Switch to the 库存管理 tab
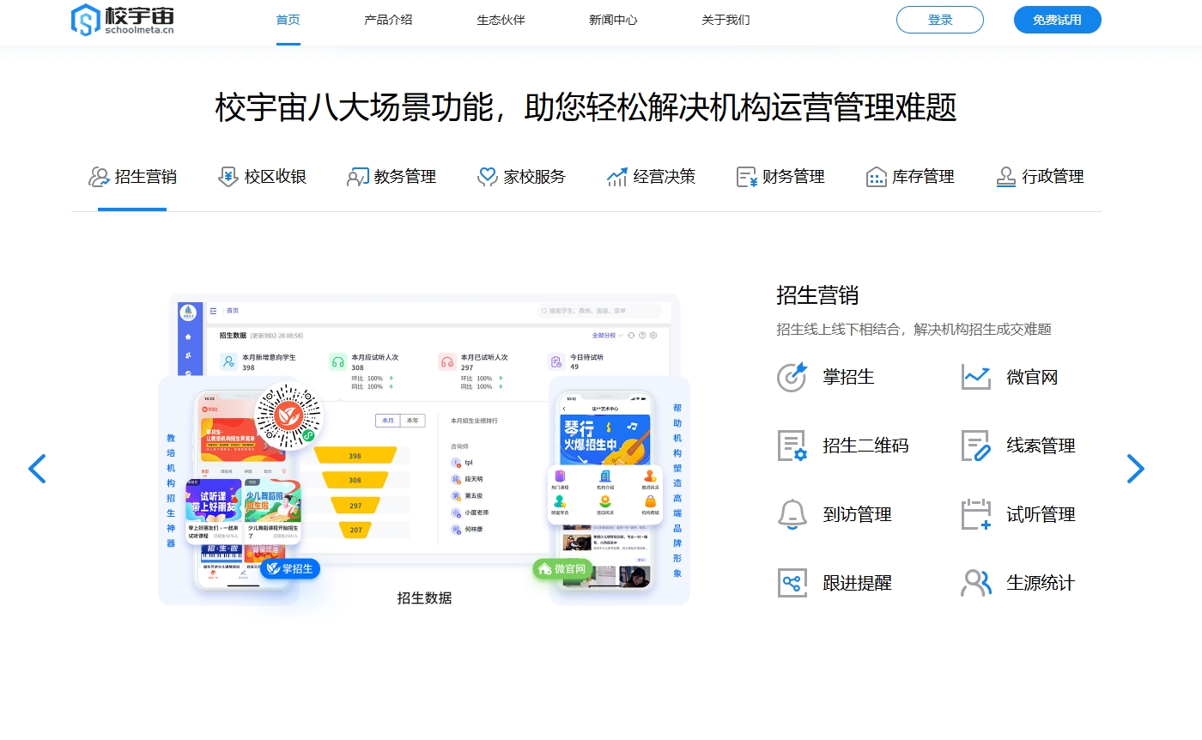1202x740 pixels. (x=924, y=177)
